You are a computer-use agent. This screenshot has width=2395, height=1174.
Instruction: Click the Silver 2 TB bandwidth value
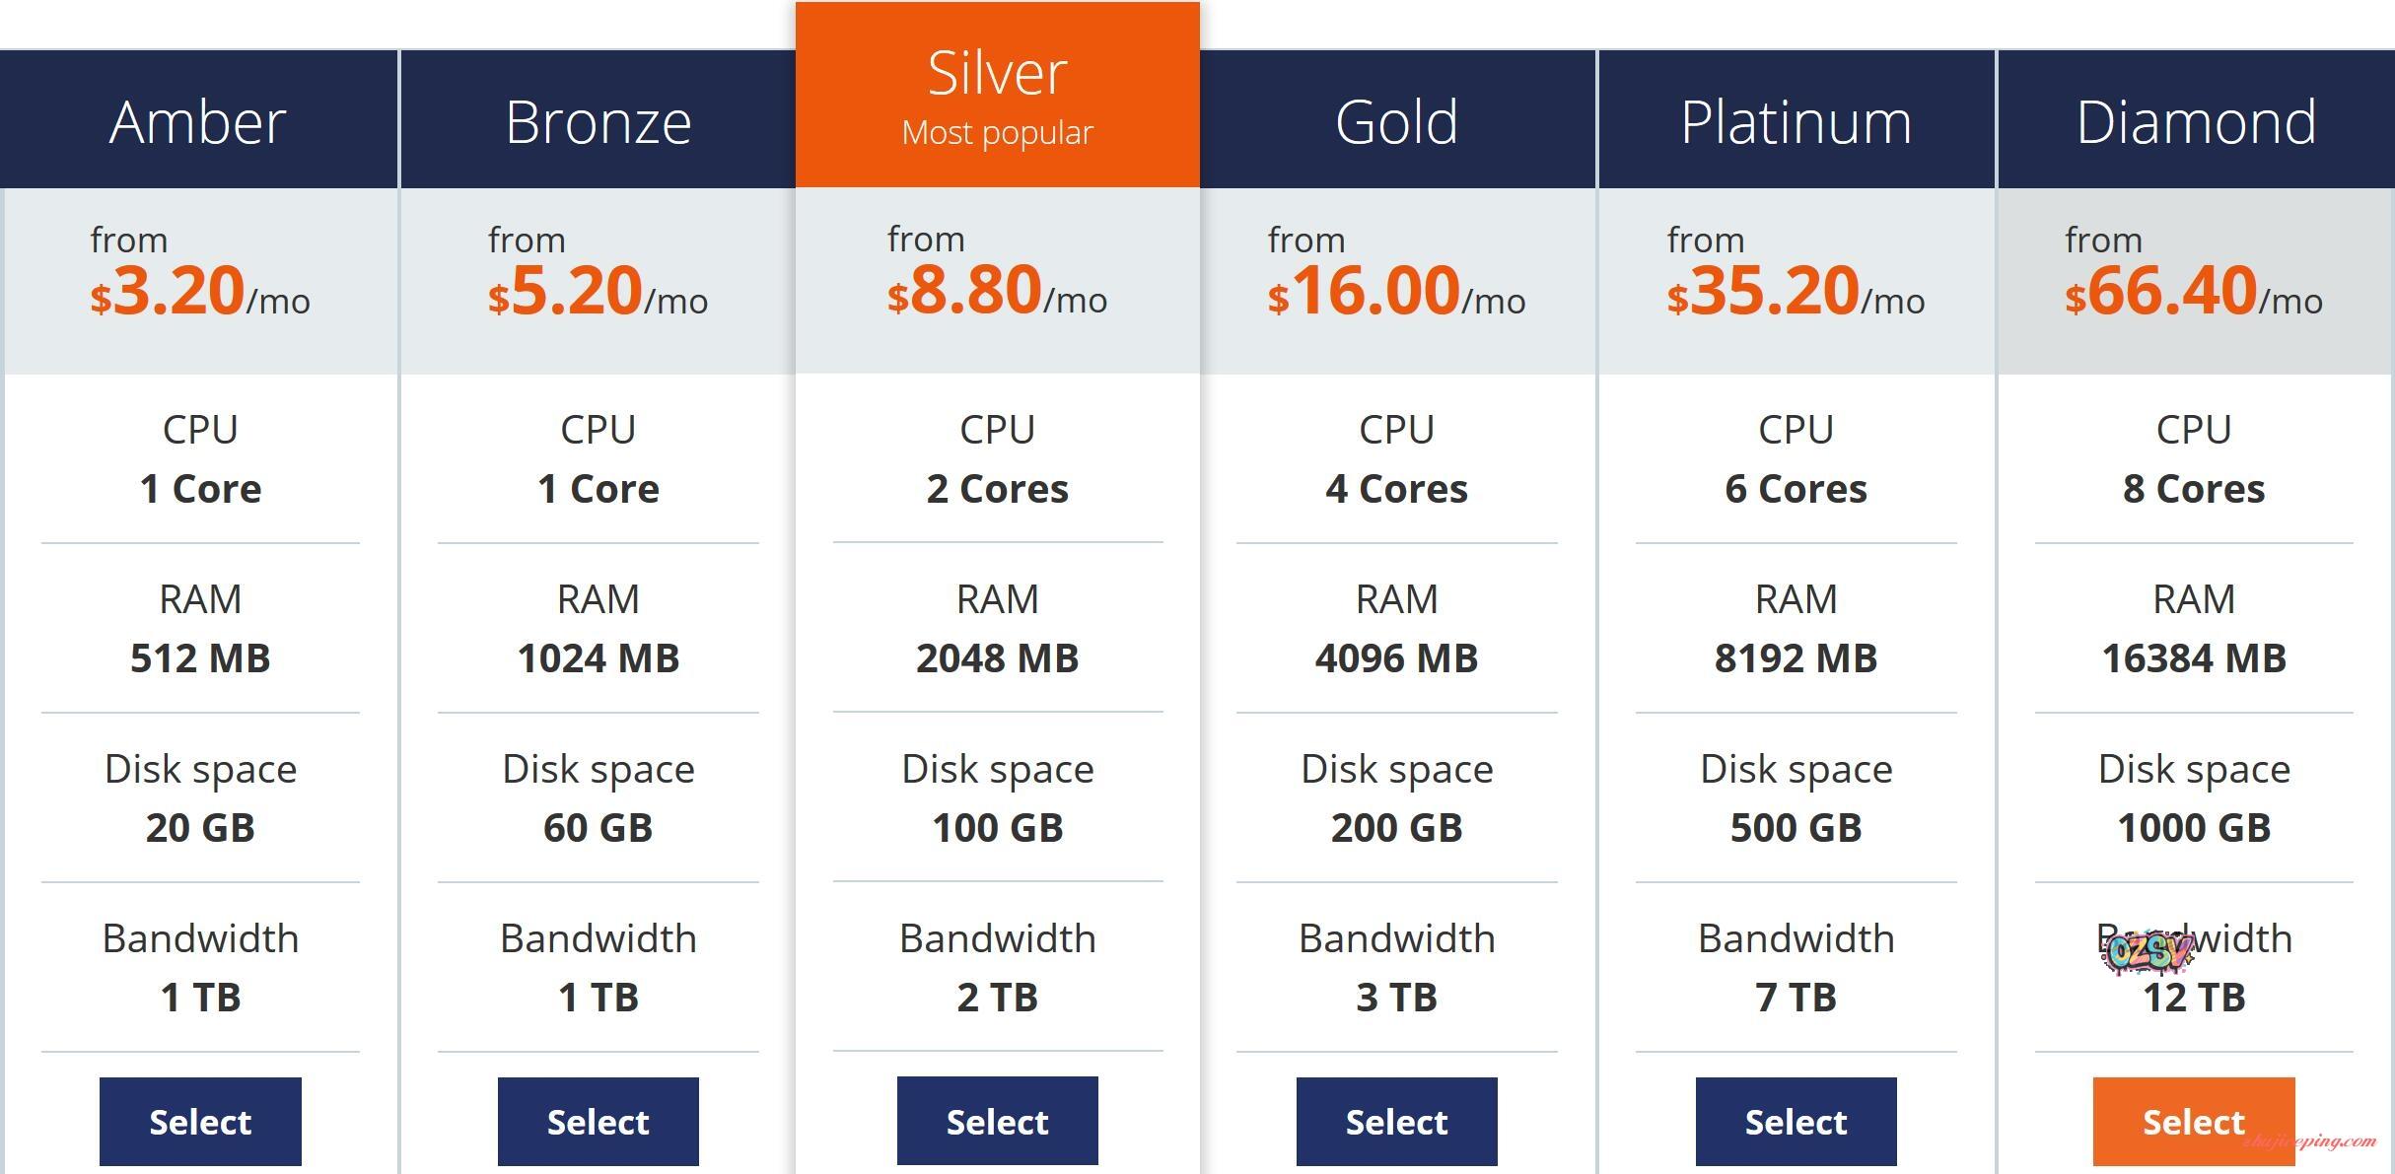[x=997, y=998]
